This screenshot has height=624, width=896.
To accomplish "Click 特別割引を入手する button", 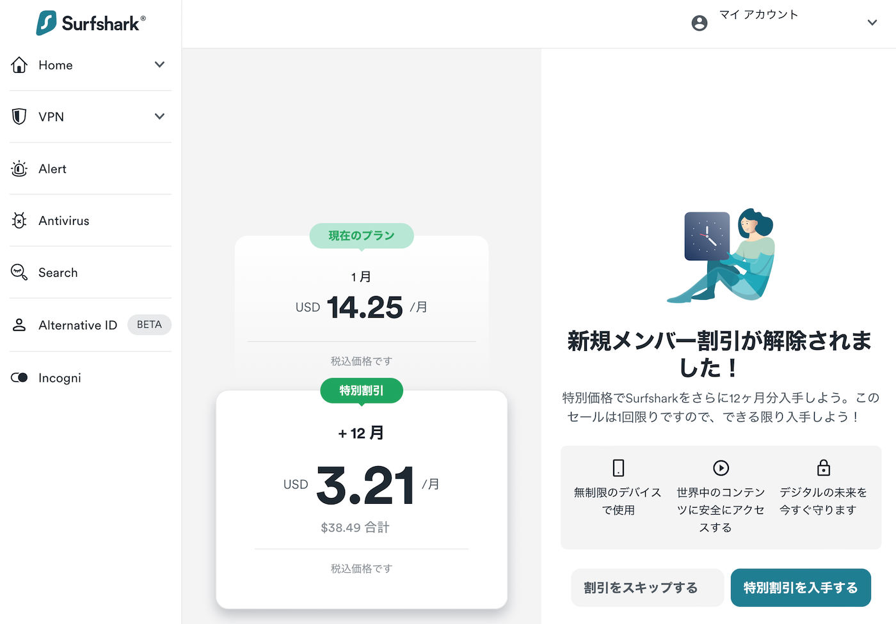I will 801,588.
